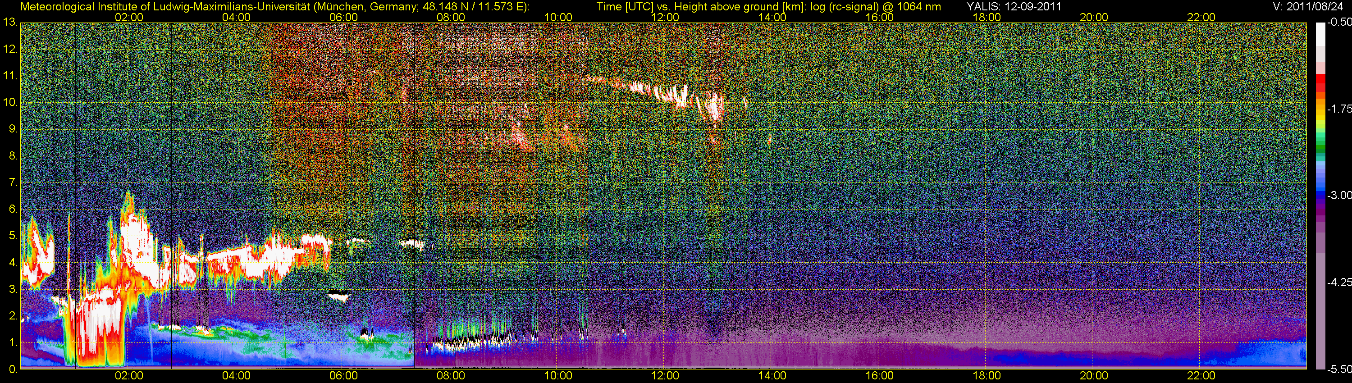The width and height of the screenshot is (1352, 383).
Task: Click the 12:00 label on the bottom time axis
Action: coord(665,376)
